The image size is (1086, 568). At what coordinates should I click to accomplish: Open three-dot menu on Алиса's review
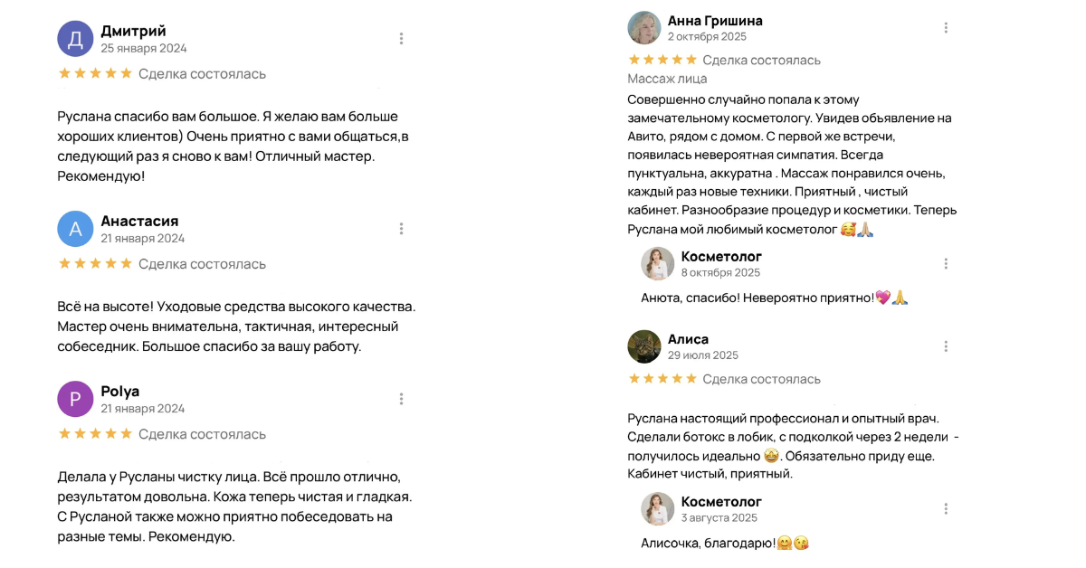coord(946,346)
